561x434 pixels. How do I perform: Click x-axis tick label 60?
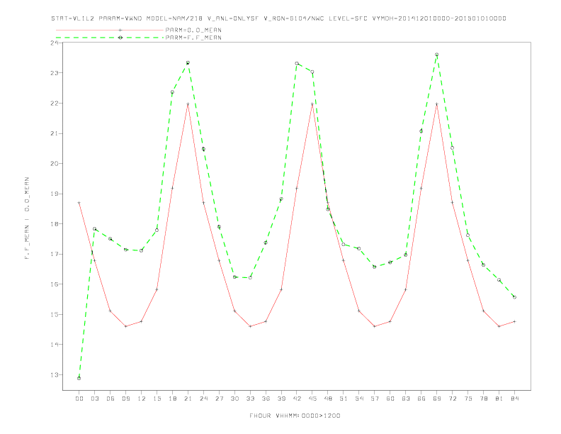coord(390,399)
